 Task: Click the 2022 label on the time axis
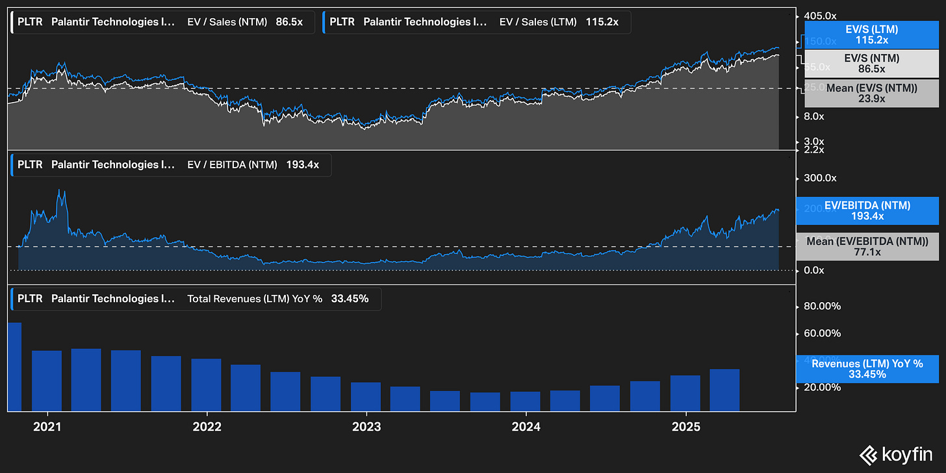click(x=207, y=427)
